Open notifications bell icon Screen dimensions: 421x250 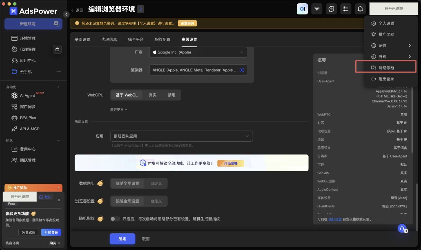tap(360, 9)
